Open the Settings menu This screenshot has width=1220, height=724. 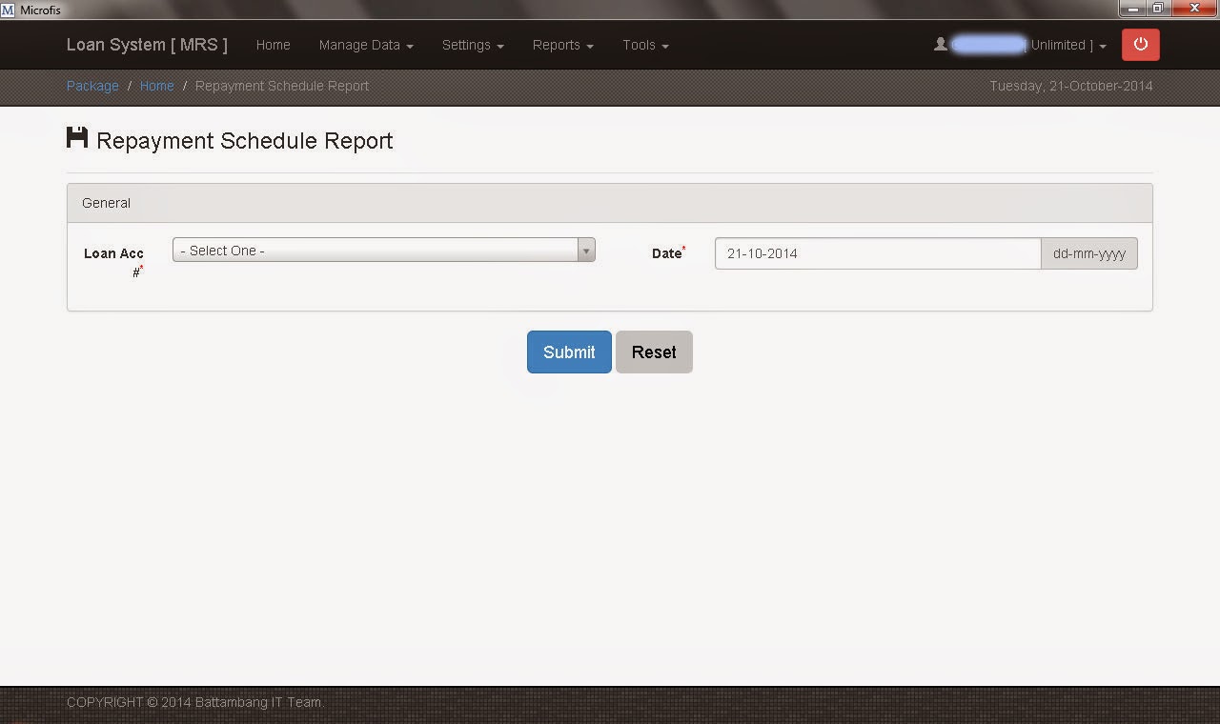(472, 45)
